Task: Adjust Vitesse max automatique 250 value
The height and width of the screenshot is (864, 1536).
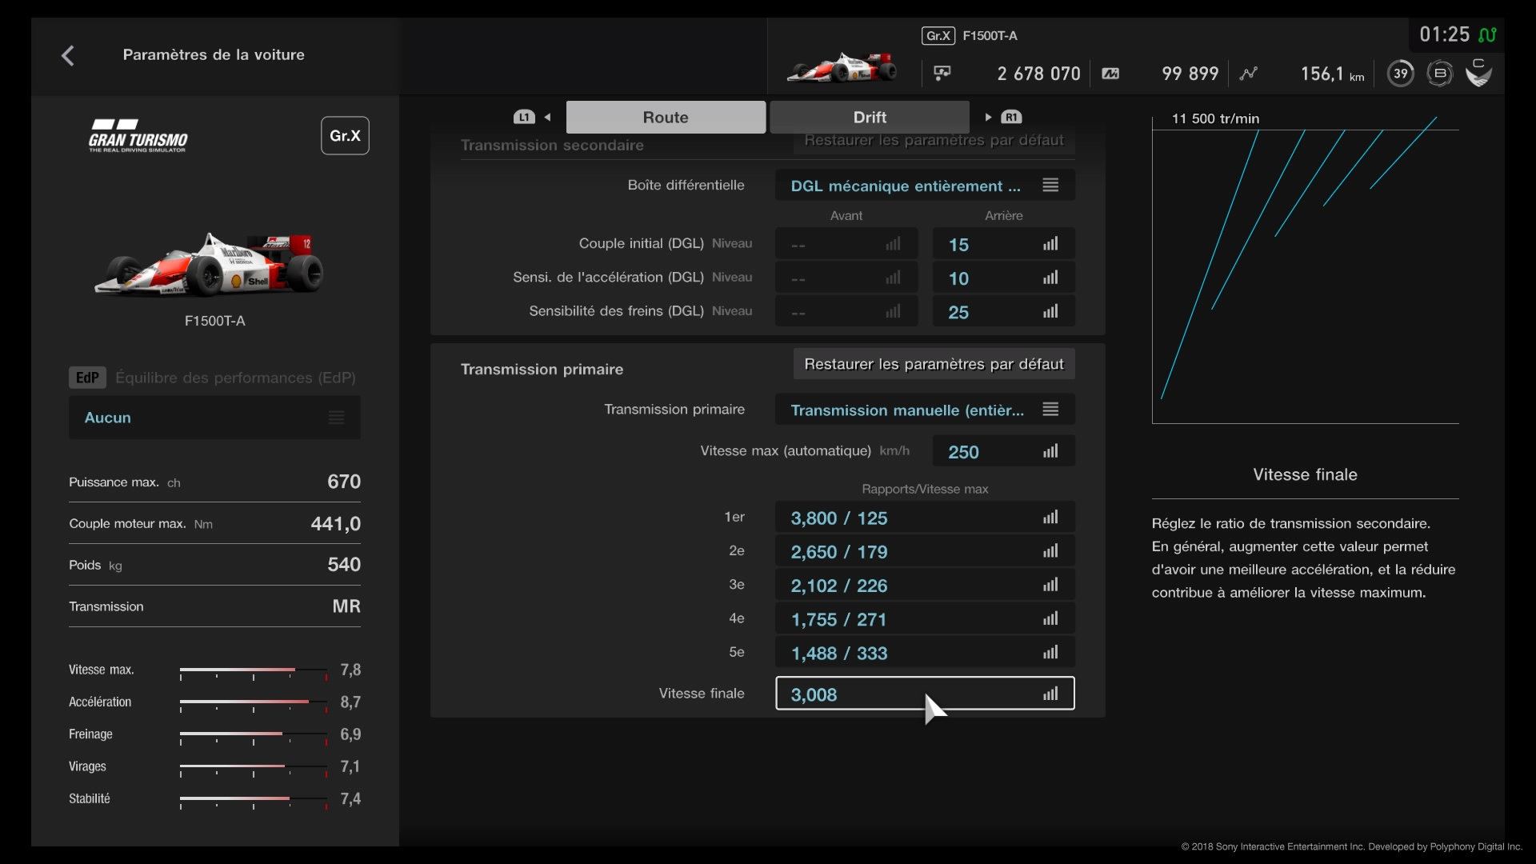Action: click(1003, 451)
